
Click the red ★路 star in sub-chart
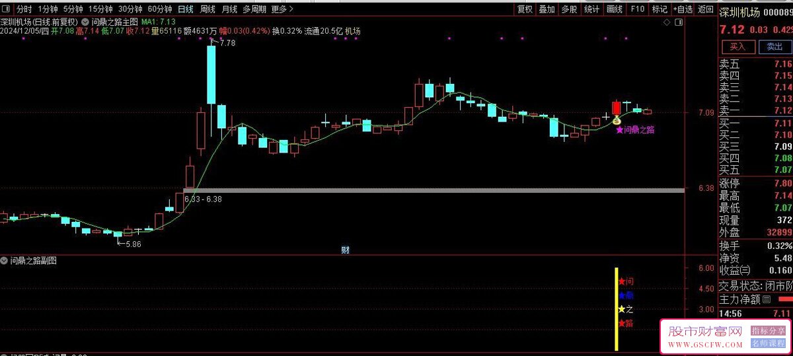pyautogui.click(x=625, y=323)
